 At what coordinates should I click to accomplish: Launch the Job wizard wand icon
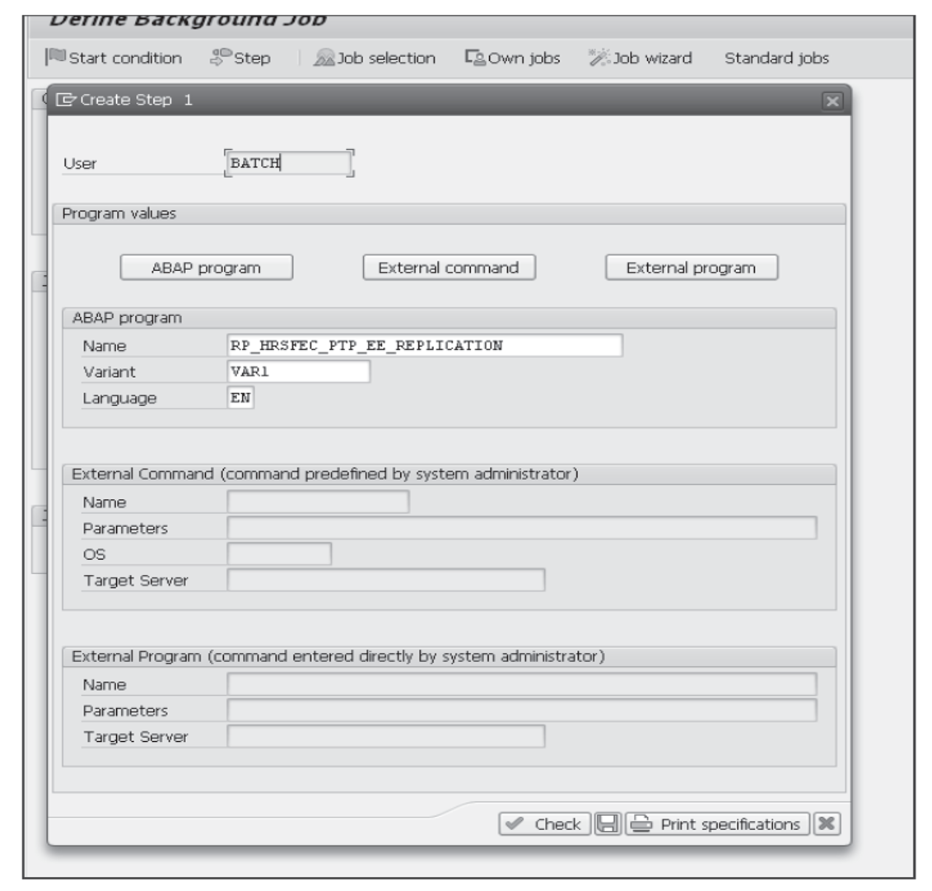599,58
